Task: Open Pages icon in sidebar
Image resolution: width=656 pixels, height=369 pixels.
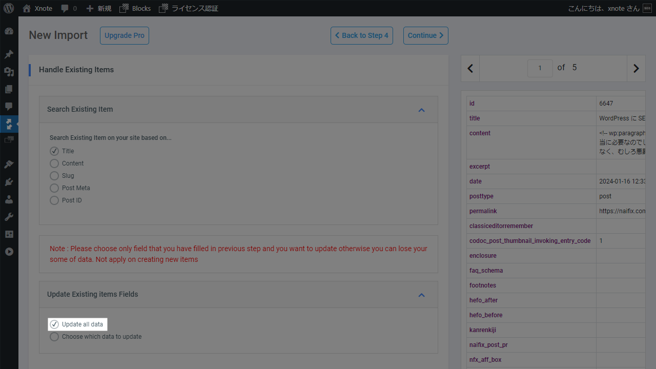Action: pyautogui.click(x=9, y=89)
